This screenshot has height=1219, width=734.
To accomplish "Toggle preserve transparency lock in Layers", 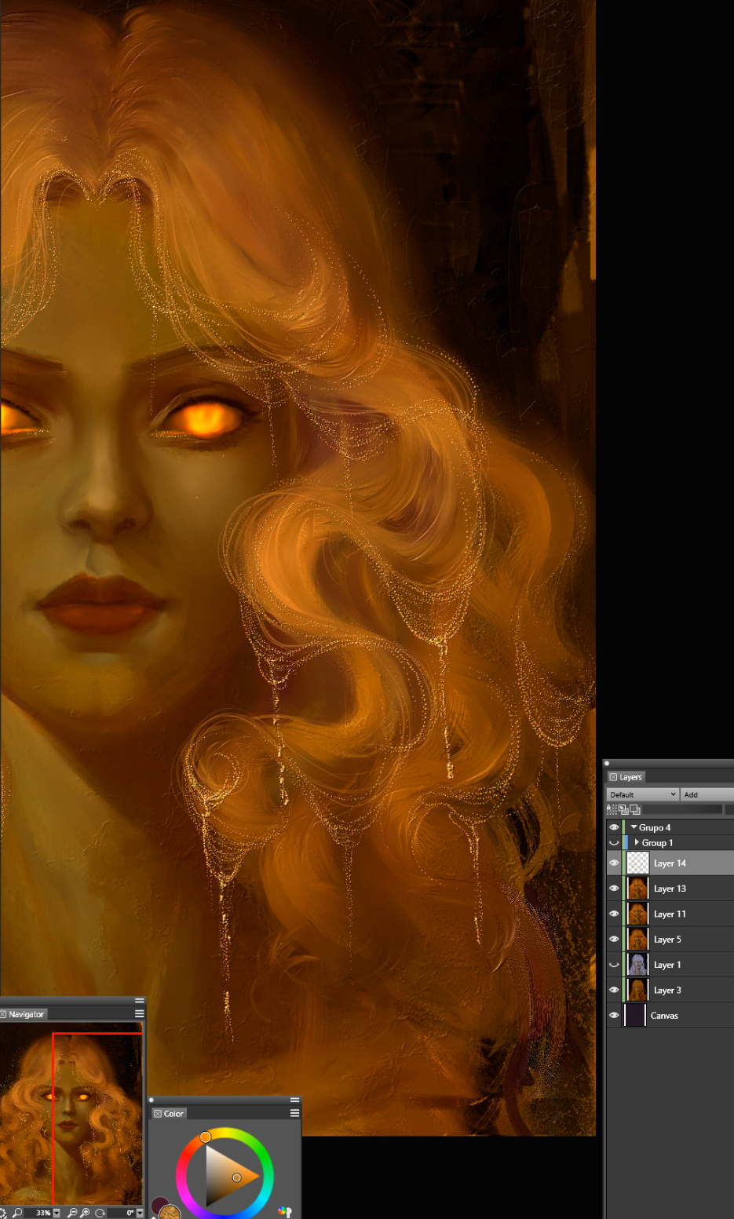I will [x=612, y=809].
